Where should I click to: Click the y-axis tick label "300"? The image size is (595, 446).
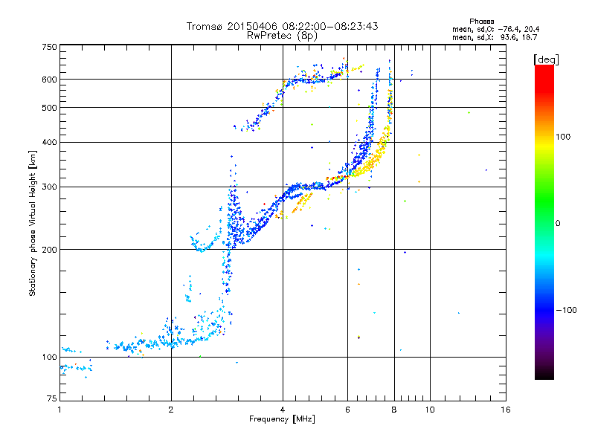tap(49, 187)
